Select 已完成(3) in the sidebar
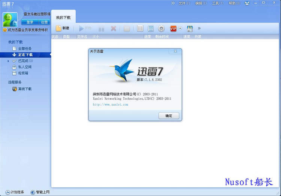281x196 pixels. 25,61
